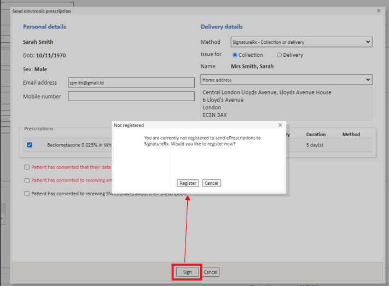Click Cancel next to the Sign button
389x286 pixels.
[x=211, y=272]
